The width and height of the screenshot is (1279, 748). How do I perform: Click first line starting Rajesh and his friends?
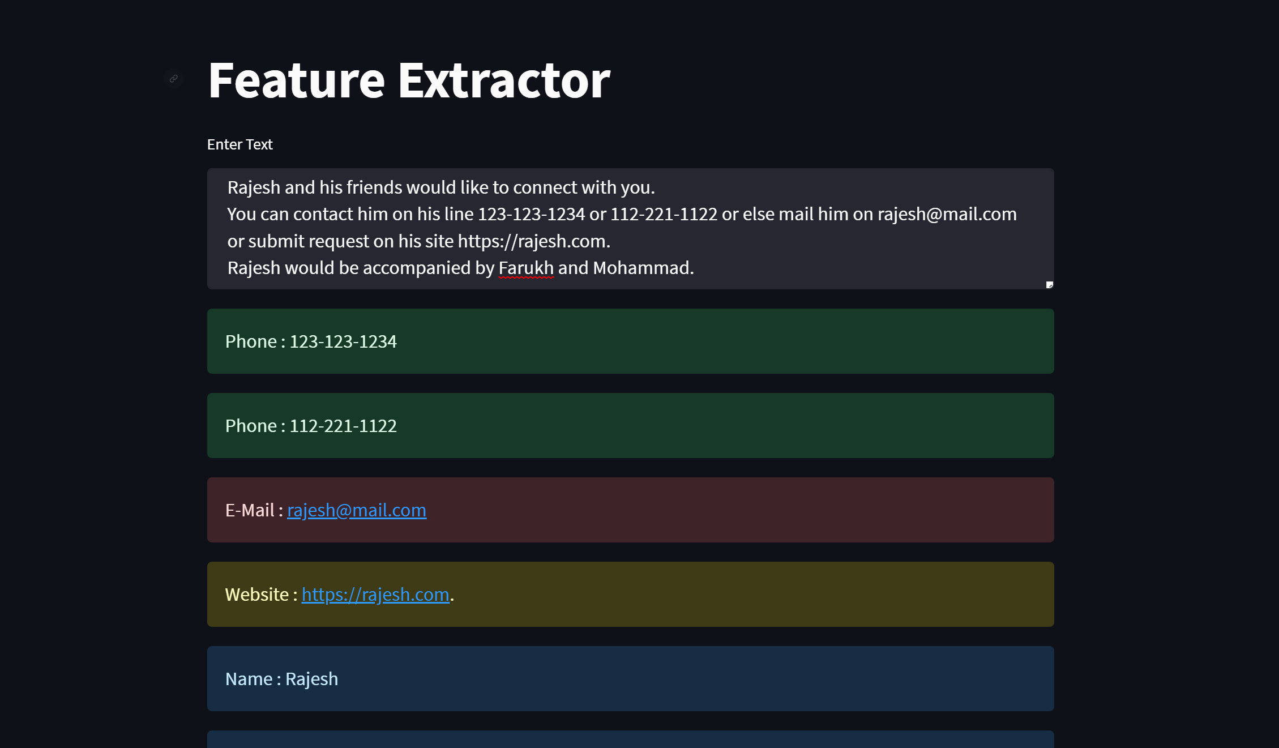(x=440, y=187)
